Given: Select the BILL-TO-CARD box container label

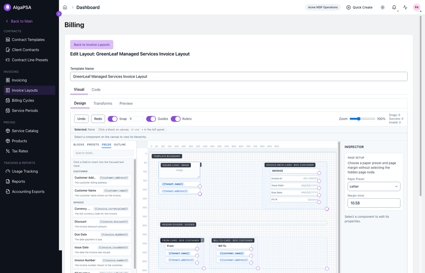Looking at the screenshot, I should click(233, 240).
